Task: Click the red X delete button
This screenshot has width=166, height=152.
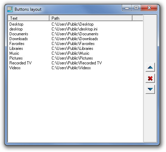Action: 150,78
